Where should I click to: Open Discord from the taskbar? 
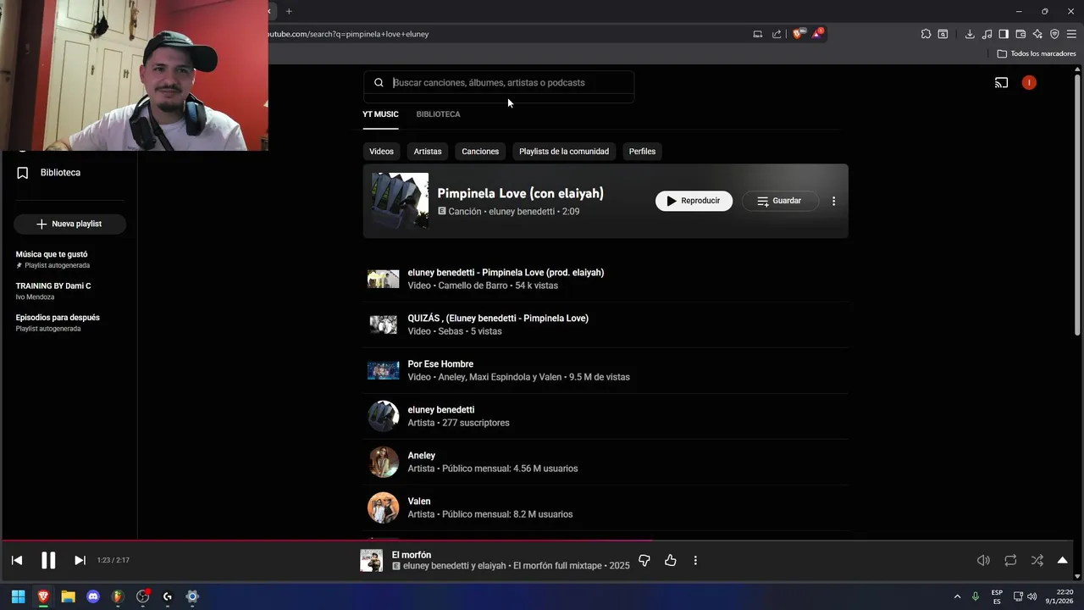(93, 596)
